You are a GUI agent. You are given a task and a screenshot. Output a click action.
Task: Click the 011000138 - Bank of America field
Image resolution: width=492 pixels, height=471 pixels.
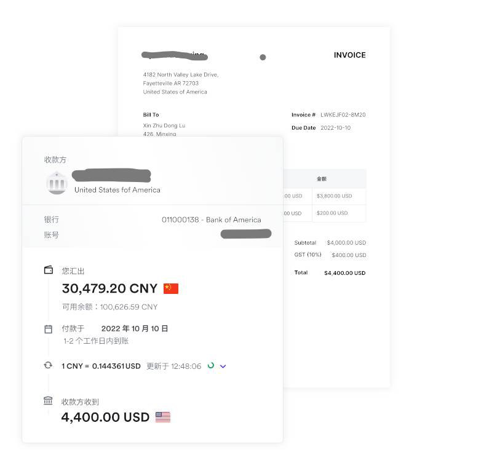(x=211, y=220)
